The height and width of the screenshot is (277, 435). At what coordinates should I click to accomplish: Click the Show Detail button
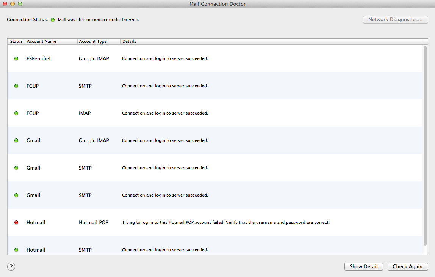point(363,266)
